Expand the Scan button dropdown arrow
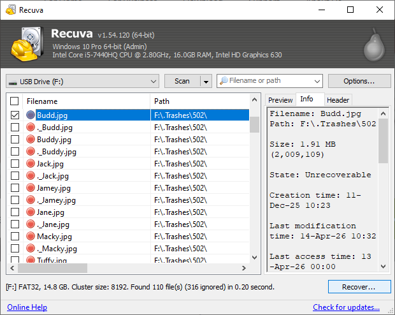 [205, 81]
